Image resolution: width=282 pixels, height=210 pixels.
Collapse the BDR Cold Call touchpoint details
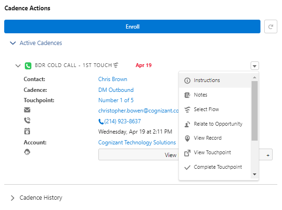(18, 66)
